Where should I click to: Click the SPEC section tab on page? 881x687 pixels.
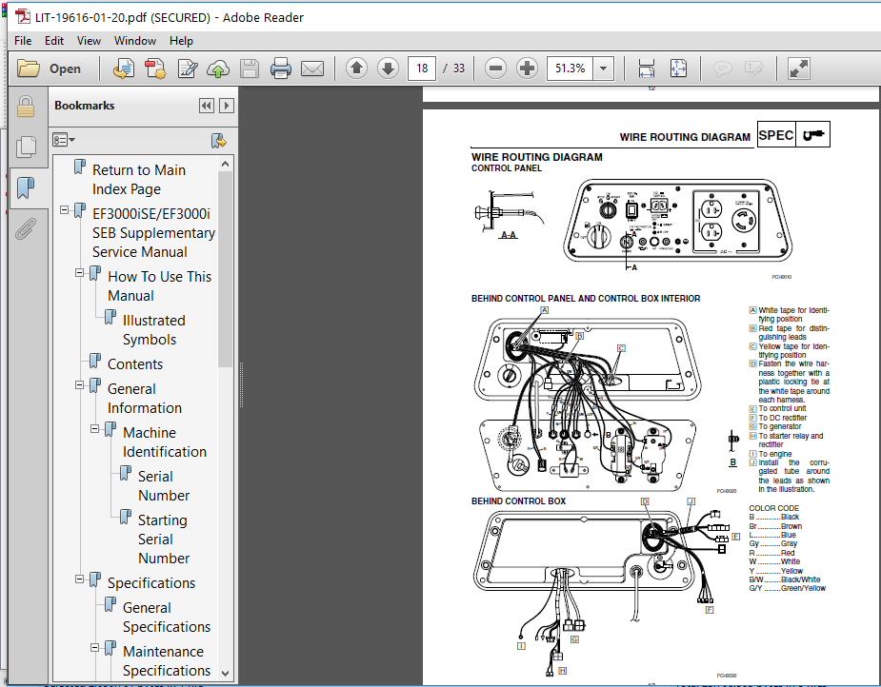point(776,135)
